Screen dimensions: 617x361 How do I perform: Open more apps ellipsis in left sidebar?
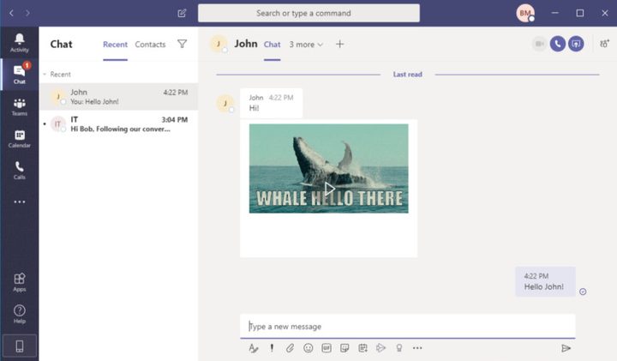click(19, 202)
